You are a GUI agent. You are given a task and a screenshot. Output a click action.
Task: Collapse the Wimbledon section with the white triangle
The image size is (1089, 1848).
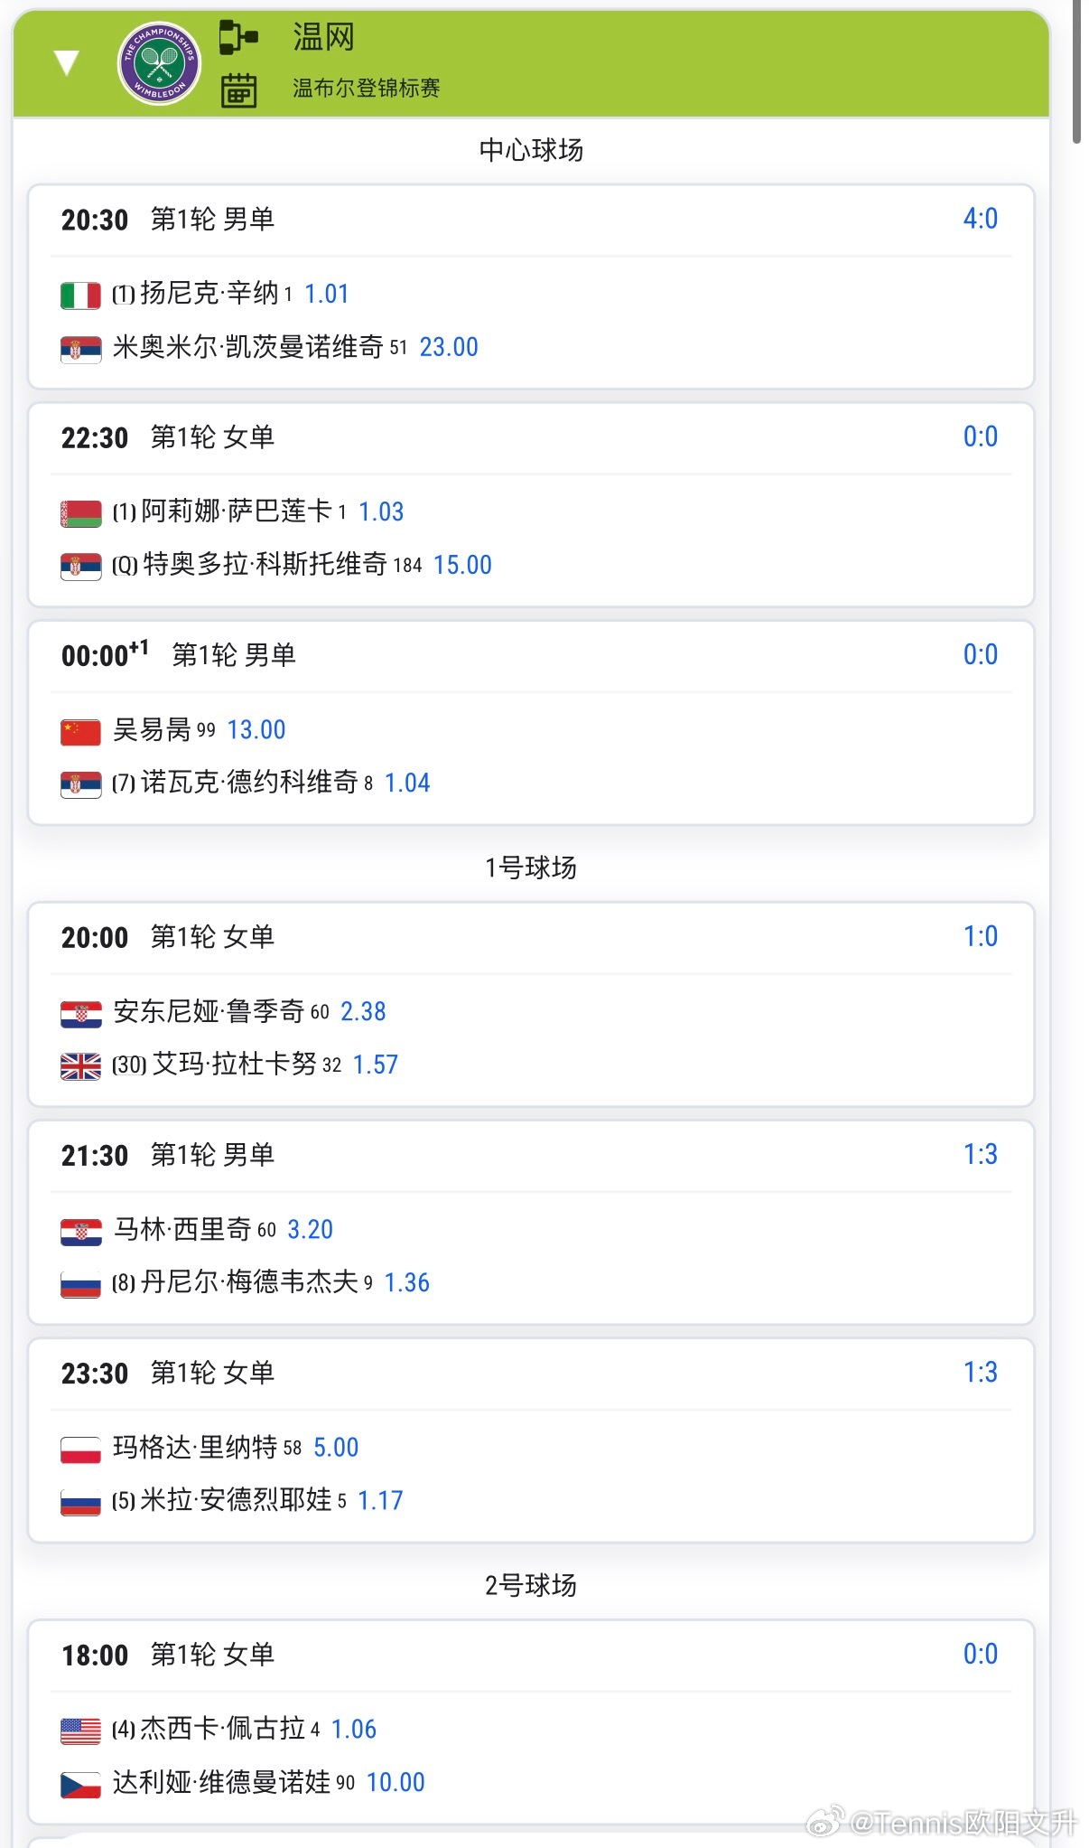point(67,62)
